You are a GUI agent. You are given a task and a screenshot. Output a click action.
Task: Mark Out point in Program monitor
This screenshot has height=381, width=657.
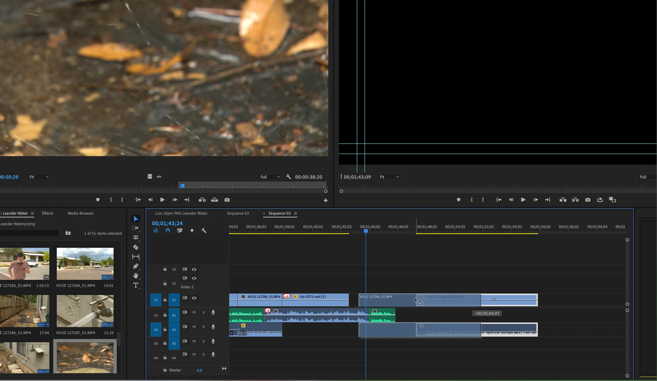483,200
